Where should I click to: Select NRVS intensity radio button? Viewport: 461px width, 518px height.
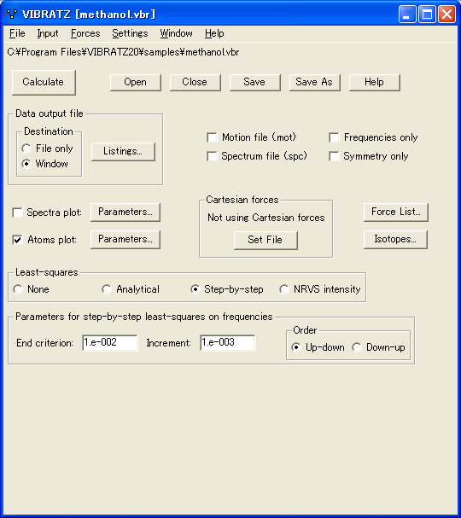click(x=284, y=289)
